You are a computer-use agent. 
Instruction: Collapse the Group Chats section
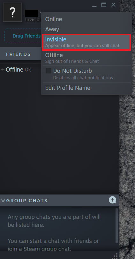(x=3, y=201)
